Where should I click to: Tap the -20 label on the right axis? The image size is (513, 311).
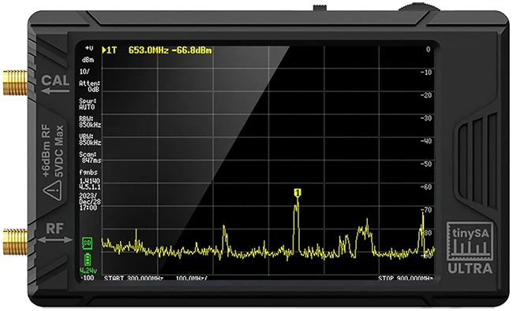(x=426, y=95)
